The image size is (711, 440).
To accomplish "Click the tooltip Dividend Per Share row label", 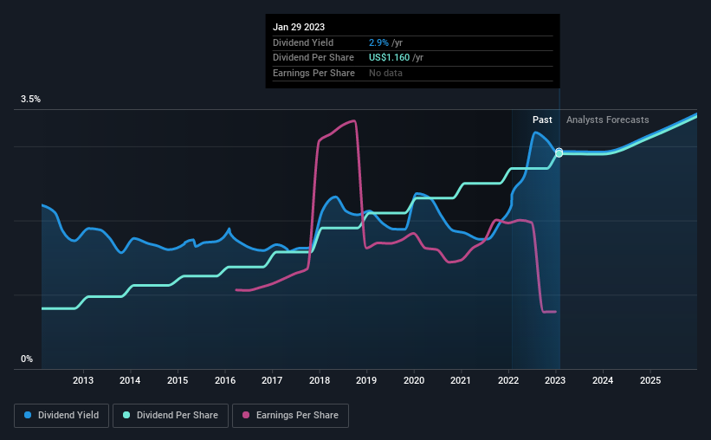I will coord(313,58).
